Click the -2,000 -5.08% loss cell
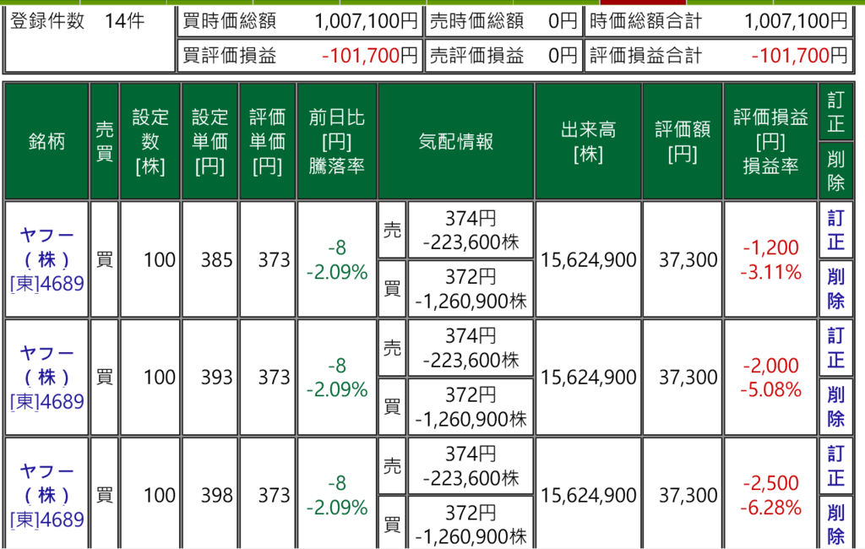The width and height of the screenshot is (865, 549). 770,378
